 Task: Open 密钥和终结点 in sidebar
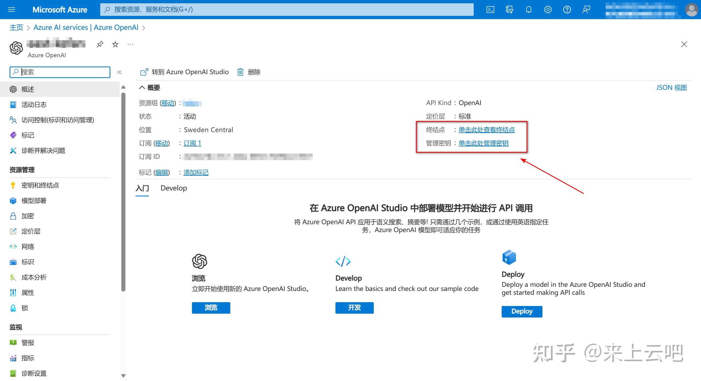click(x=40, y=185)
